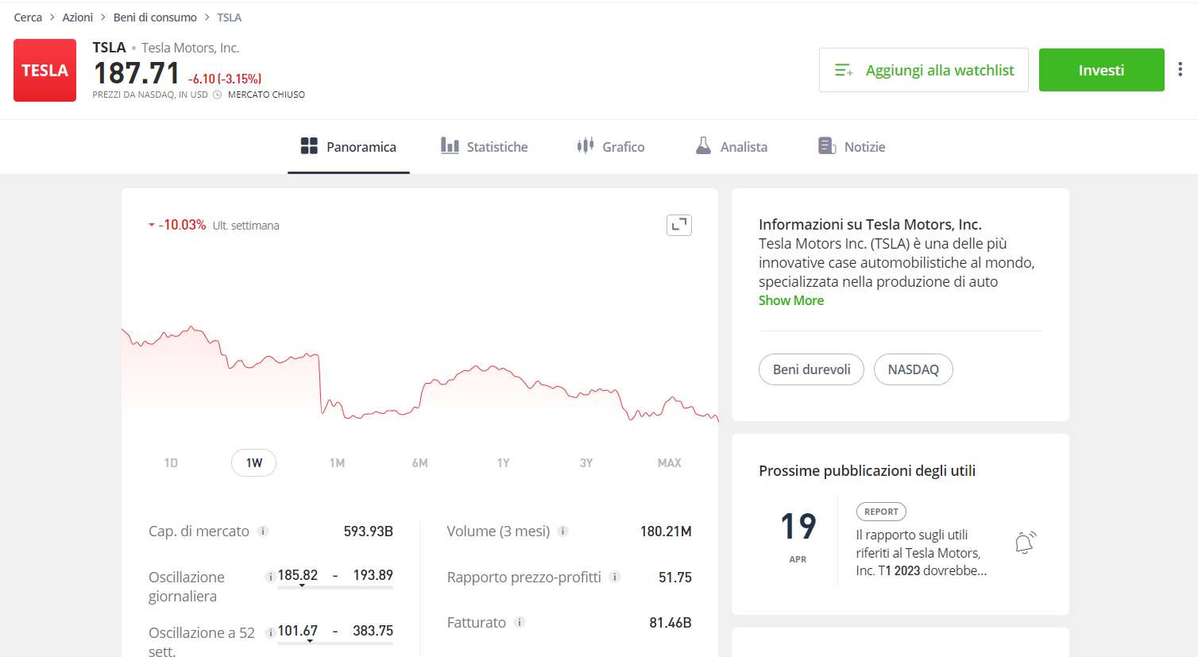Select the 3Y chart range
This screenshot has height=657, width=1198.
click(586, 462)
